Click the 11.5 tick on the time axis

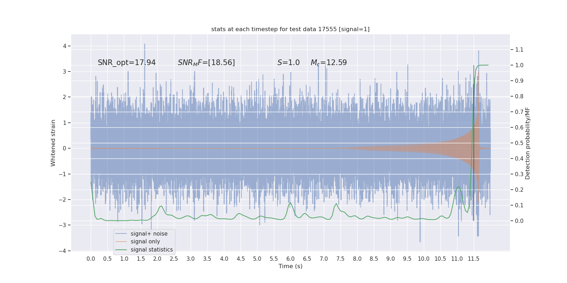(x=473, y=259)
